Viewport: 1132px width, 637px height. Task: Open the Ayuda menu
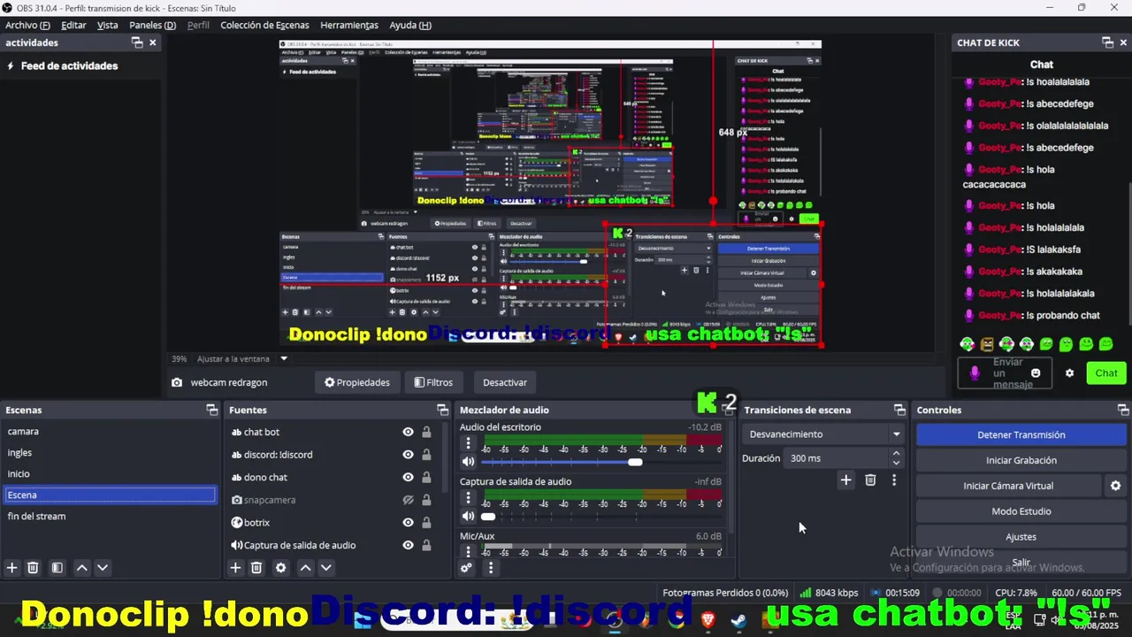pyautogui.click(x=410, y=25)
